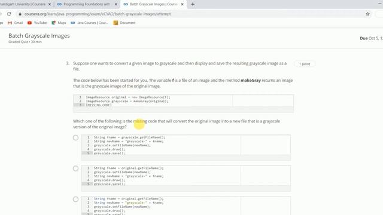Open the YouTube bookmark
This screenshot has width=383, height=215.
pyautogui.click(x=37, y=23)
